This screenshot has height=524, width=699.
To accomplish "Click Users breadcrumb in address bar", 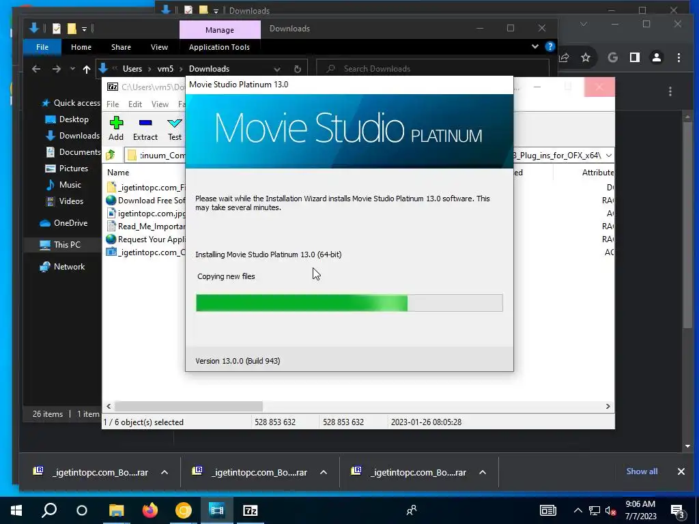I will tap(132, 69).
